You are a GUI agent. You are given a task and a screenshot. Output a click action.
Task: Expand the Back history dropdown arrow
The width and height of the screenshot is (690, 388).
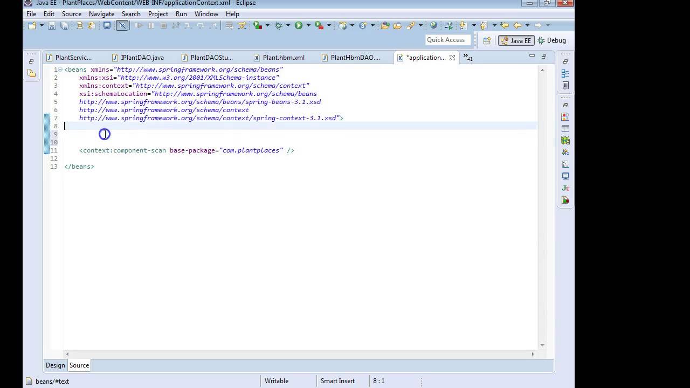(x=527, y=25)
